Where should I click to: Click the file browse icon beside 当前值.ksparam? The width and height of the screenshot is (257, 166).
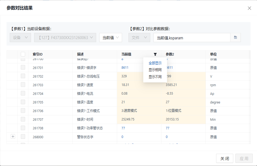pyautogui.click(x=235, y=37)
